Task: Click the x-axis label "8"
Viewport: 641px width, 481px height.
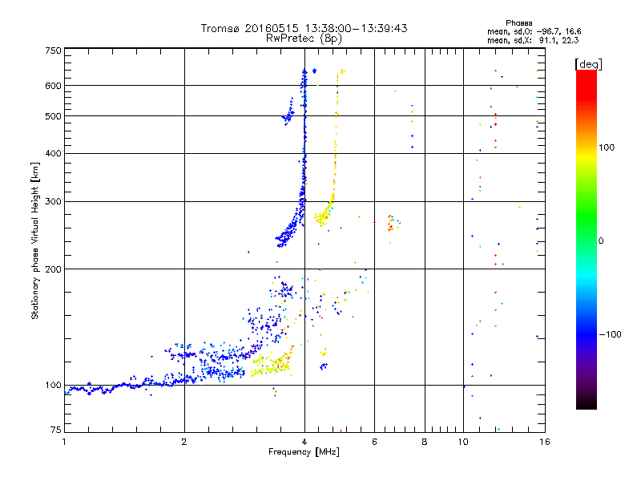Action: pyautogui.click(x=425, y=442)
